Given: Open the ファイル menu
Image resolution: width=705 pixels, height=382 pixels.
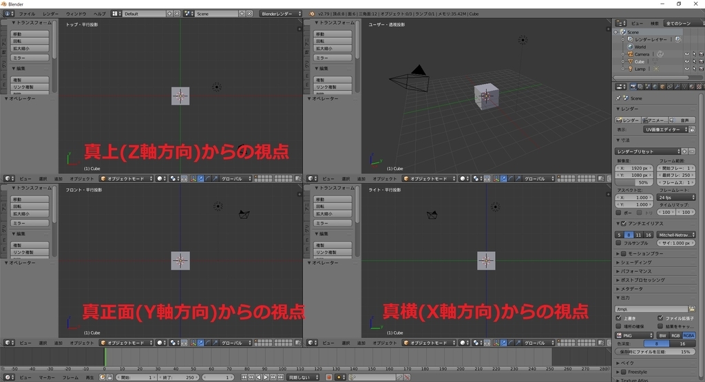Looking at the screenshot, I should click(27, 14).
